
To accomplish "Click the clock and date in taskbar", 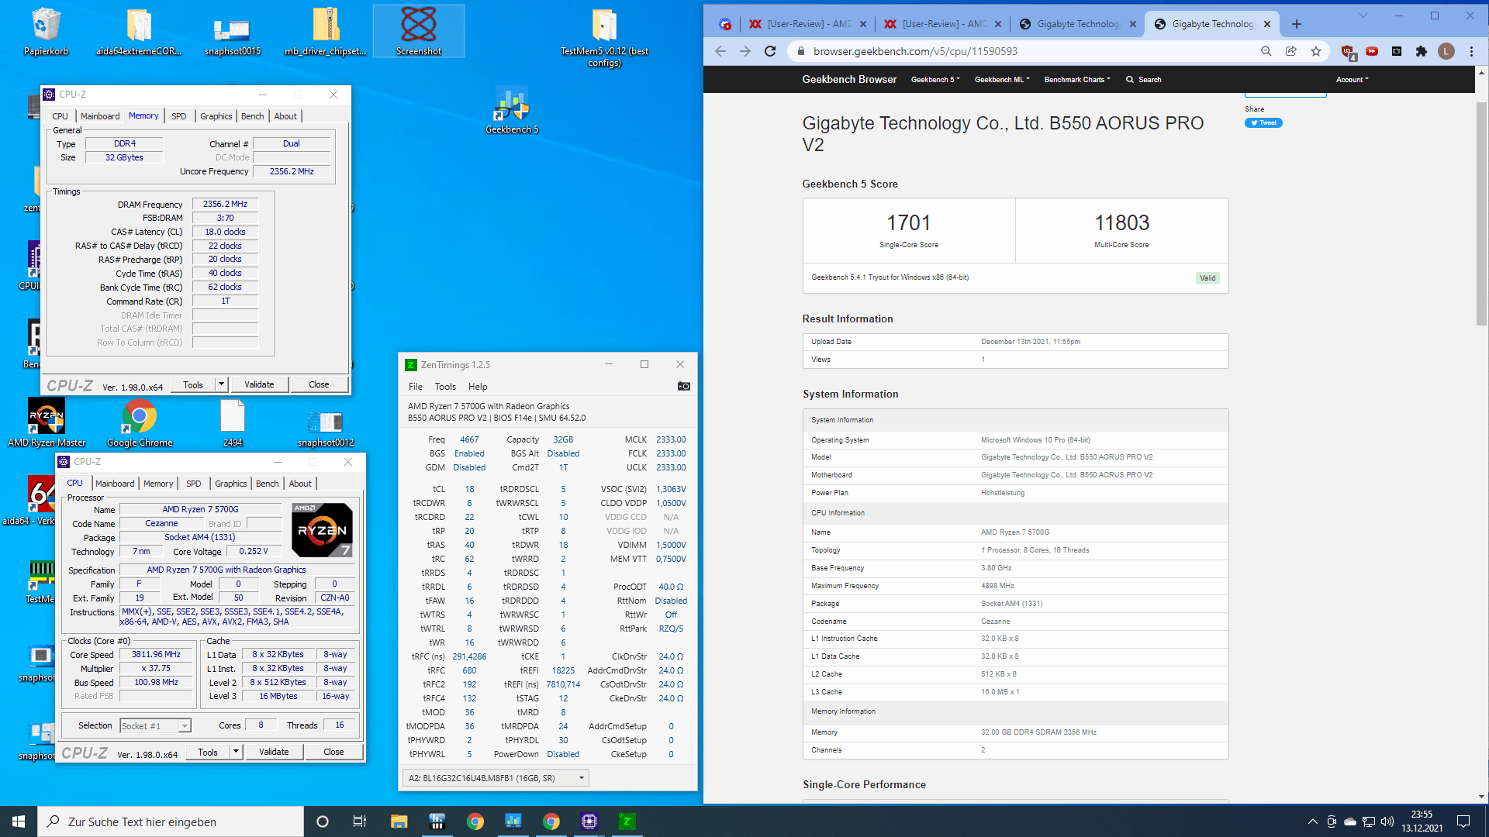I will (1422, 821).
